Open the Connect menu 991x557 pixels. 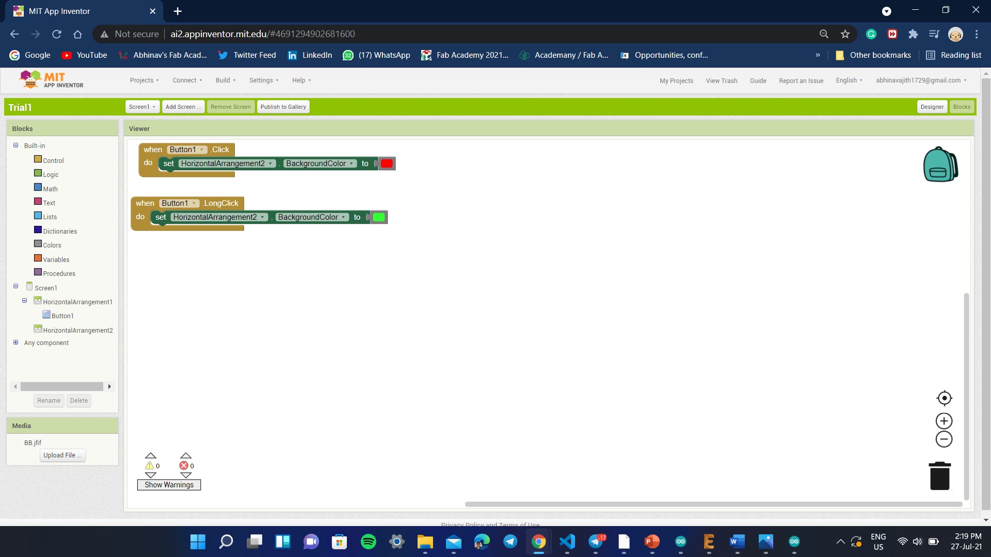pyautogui.click(x=187, y=80)
